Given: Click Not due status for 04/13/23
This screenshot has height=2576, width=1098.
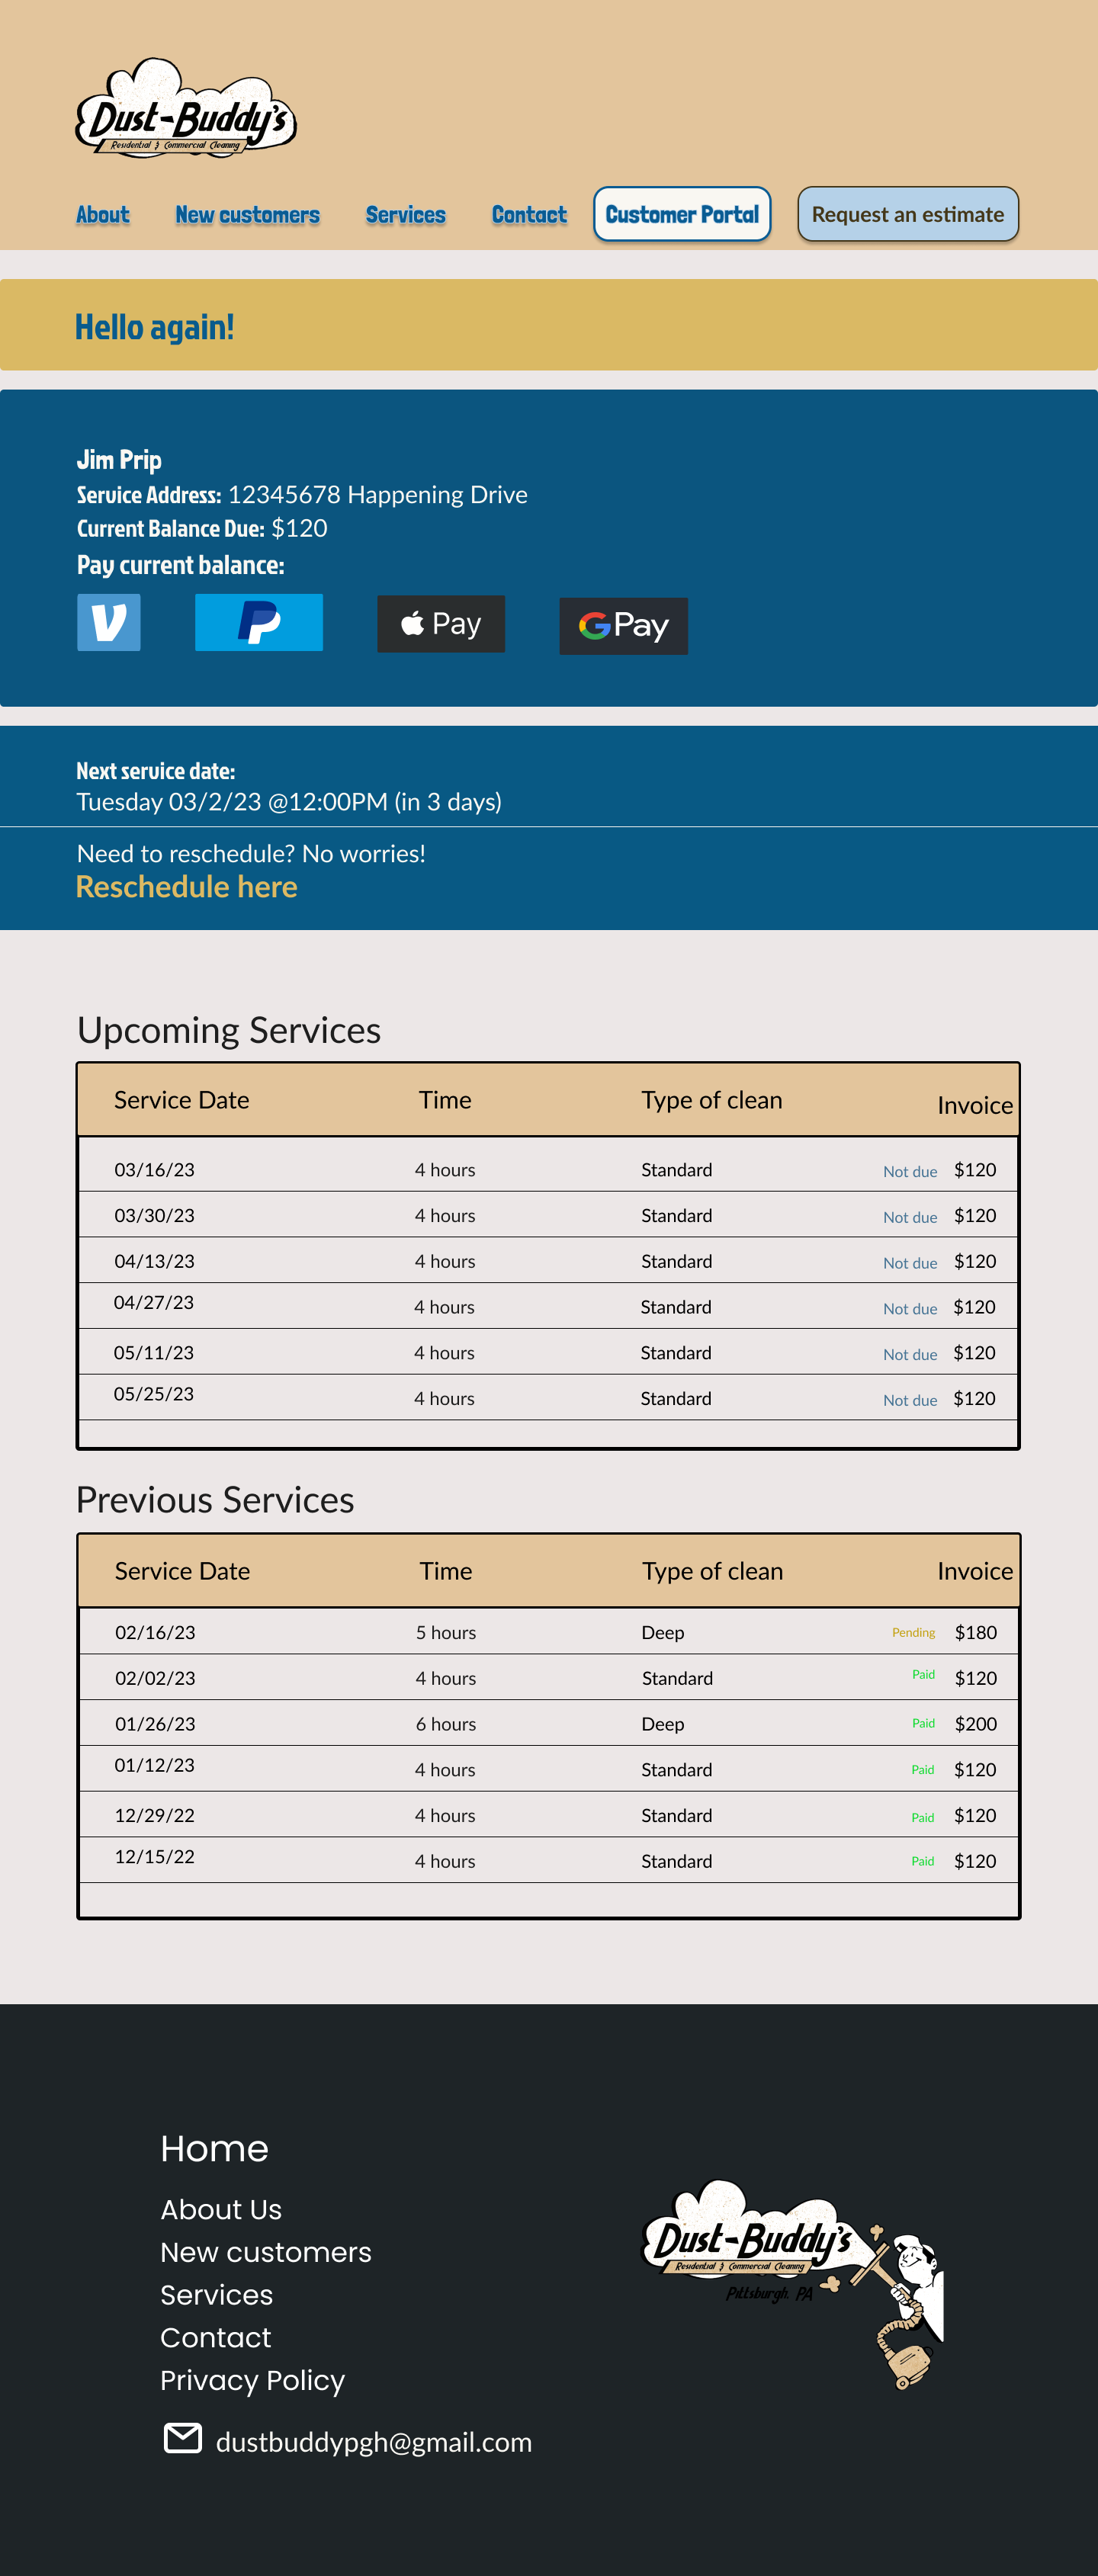Looking at the screenshot, I should (x=910, y=1263).
